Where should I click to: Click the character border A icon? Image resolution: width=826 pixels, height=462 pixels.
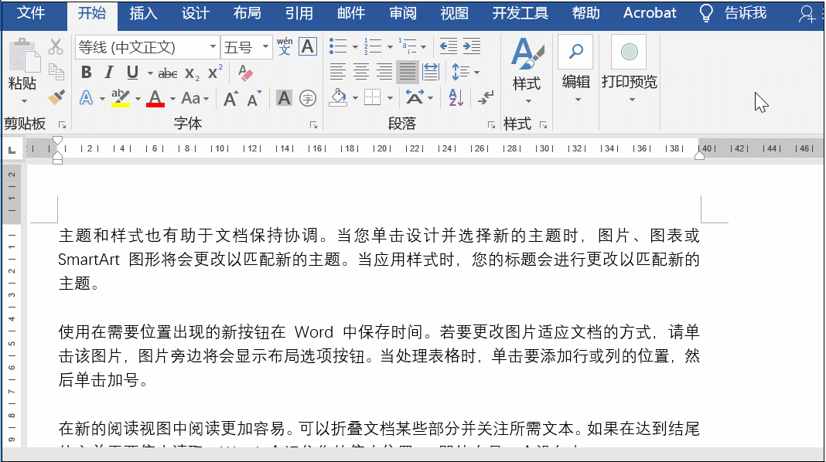pyautogui.click(x=307, y=46)
